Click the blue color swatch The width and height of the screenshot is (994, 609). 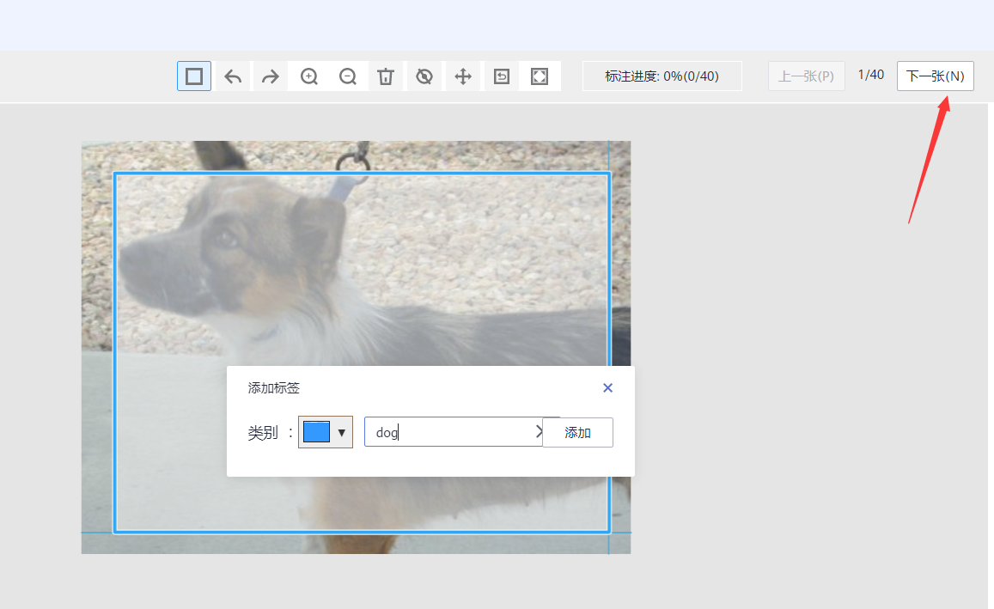pyautogui.click(x=316, y=431)
